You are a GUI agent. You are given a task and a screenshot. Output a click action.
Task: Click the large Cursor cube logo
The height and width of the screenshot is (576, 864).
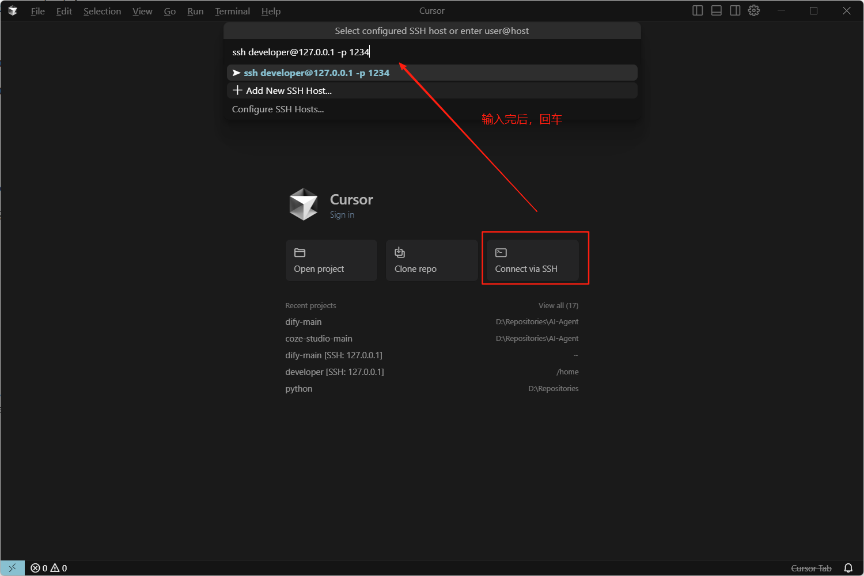click(304, 204)
